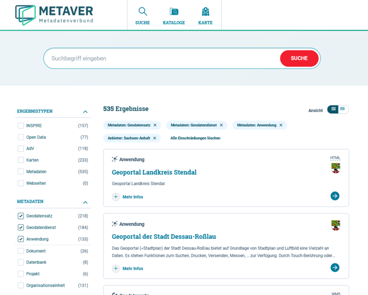368x295 pixels.
Task: Collapse the Ergebnistypen section chevron
Action: [86, 112]
